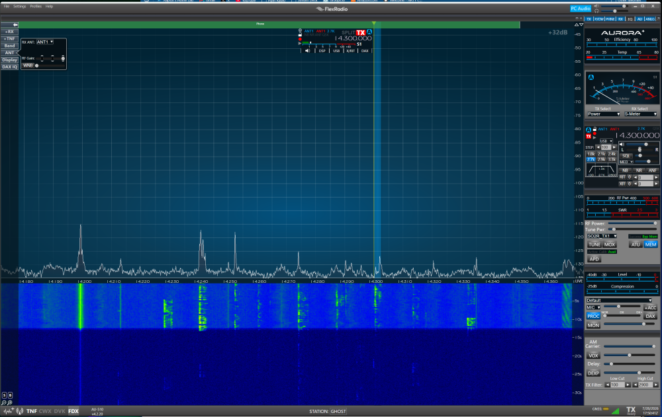662x417 pixels.
Task: Click the ATU button
Action: click(636, 245)
